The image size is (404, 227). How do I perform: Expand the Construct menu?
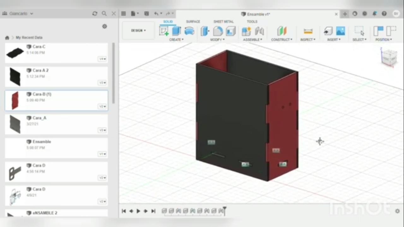[x=282, y=40]
